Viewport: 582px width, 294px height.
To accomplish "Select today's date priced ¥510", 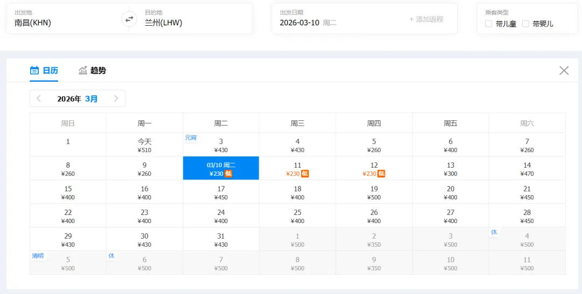I will [x=144, y=145].
